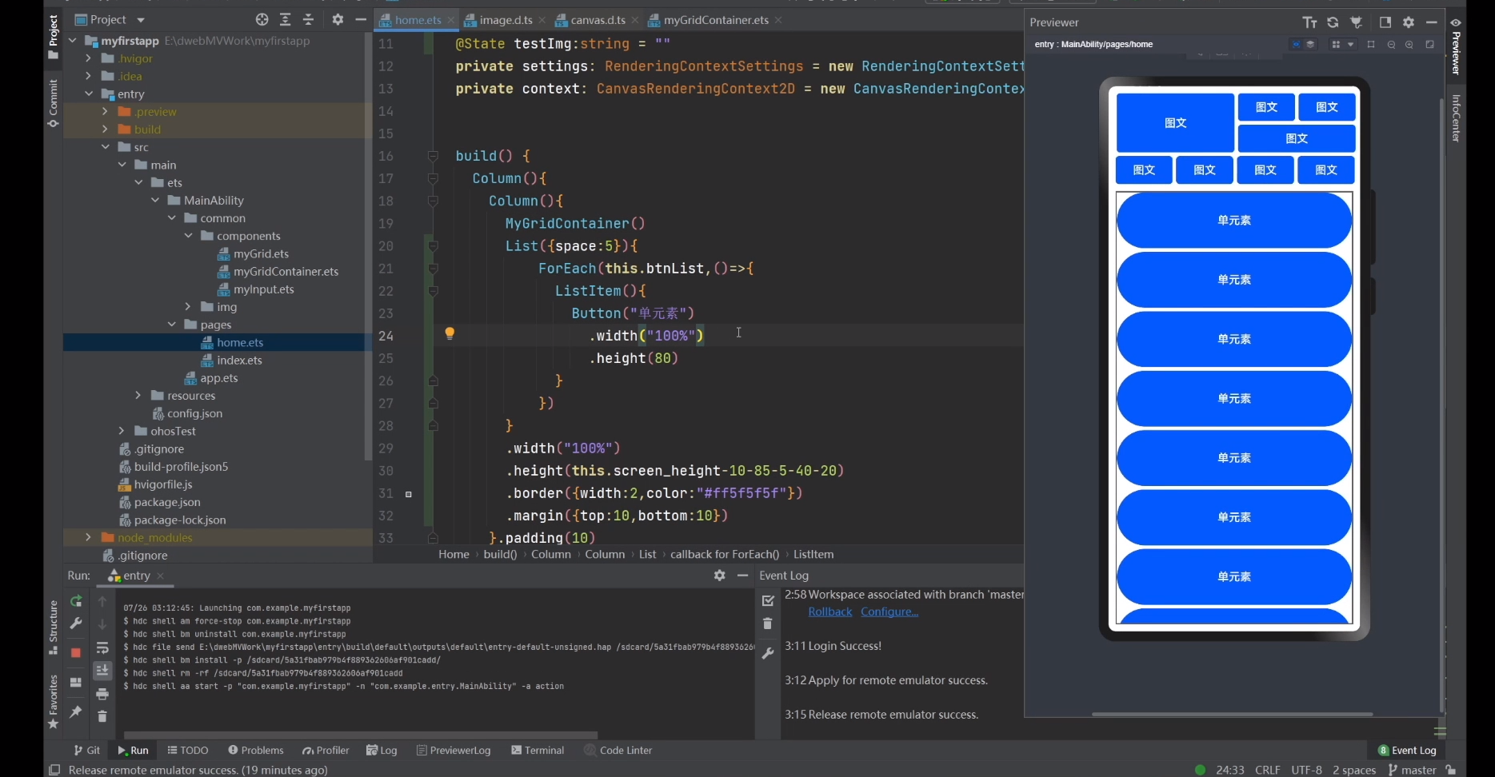
Task: Click fit-to-screen icon in Previewer
Action: 1429,45
